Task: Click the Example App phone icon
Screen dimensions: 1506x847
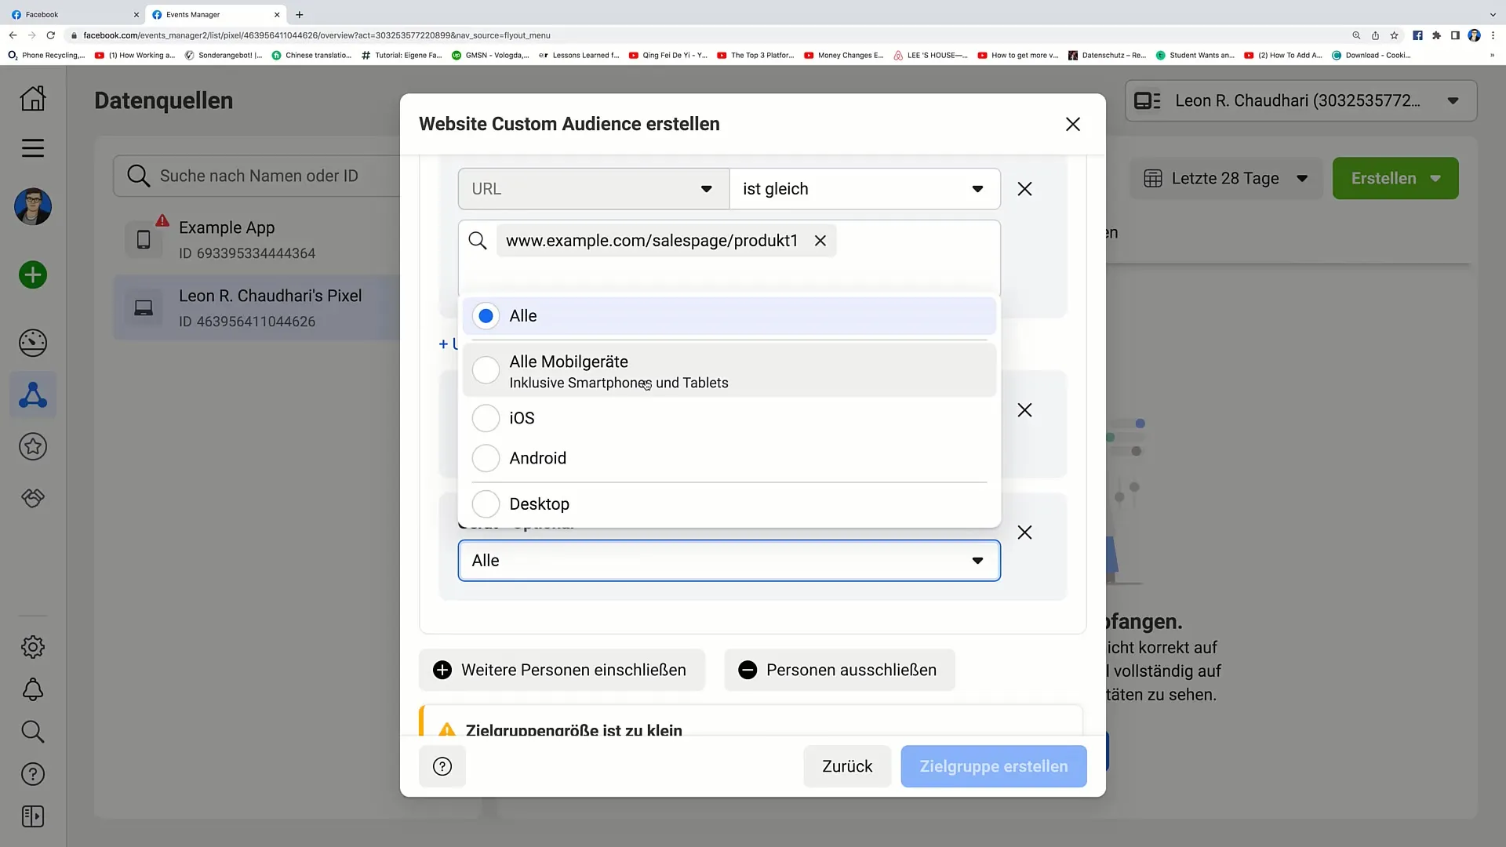Action: pos(144,240)
